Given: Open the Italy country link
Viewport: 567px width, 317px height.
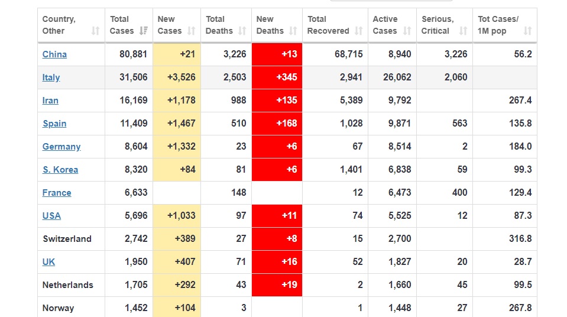Looking at the screenshot, I should point(51,77).
